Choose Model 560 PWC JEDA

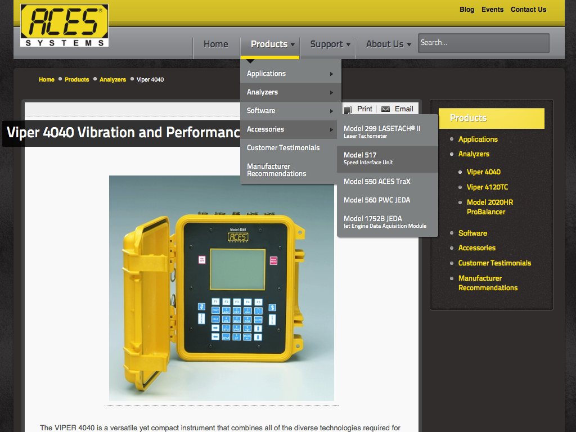(x=387, y=200)
